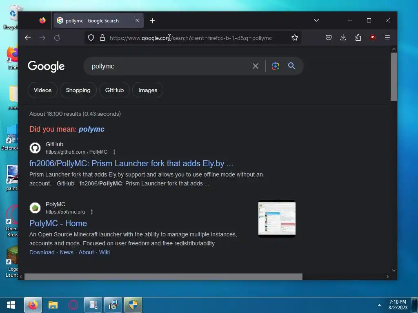This screenshot has height=313, width=418.
Task: Open the three-dot menu for GitHub result
Action: tap(114, 152)
